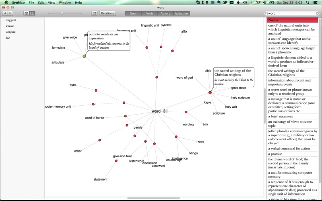Switch to the dictionary book view
Viewport: 322px width, 201px height.
(32, 13)
